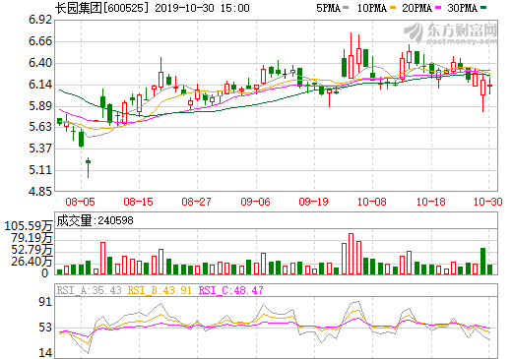Image resolution: width=512 pixels, height=359 pixels.
Task: Click the 5.11 price axis label
Action: coord(40,170)
